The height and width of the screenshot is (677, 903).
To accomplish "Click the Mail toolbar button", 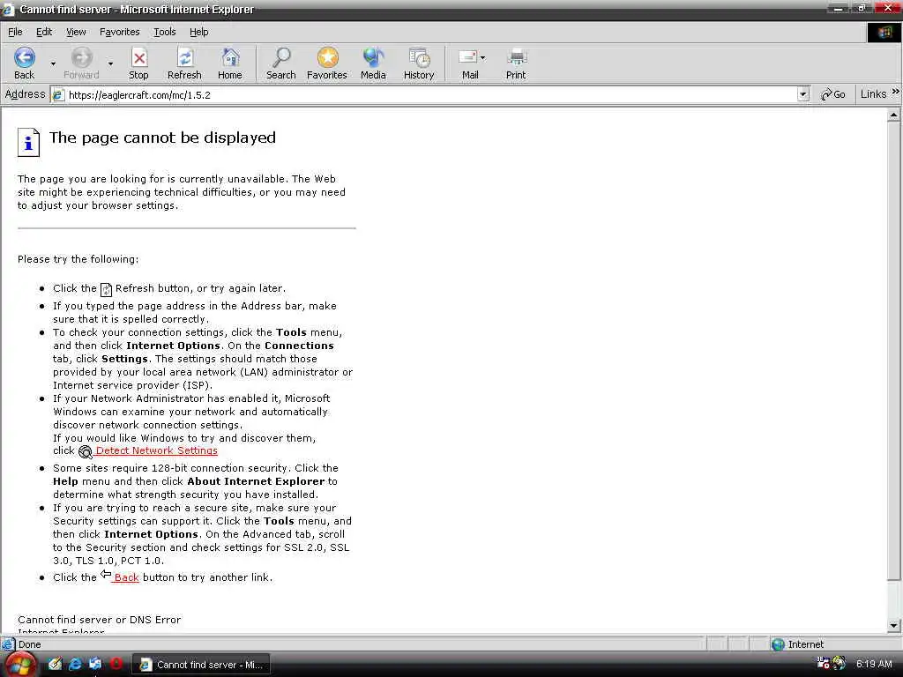I will click(470, 63).
